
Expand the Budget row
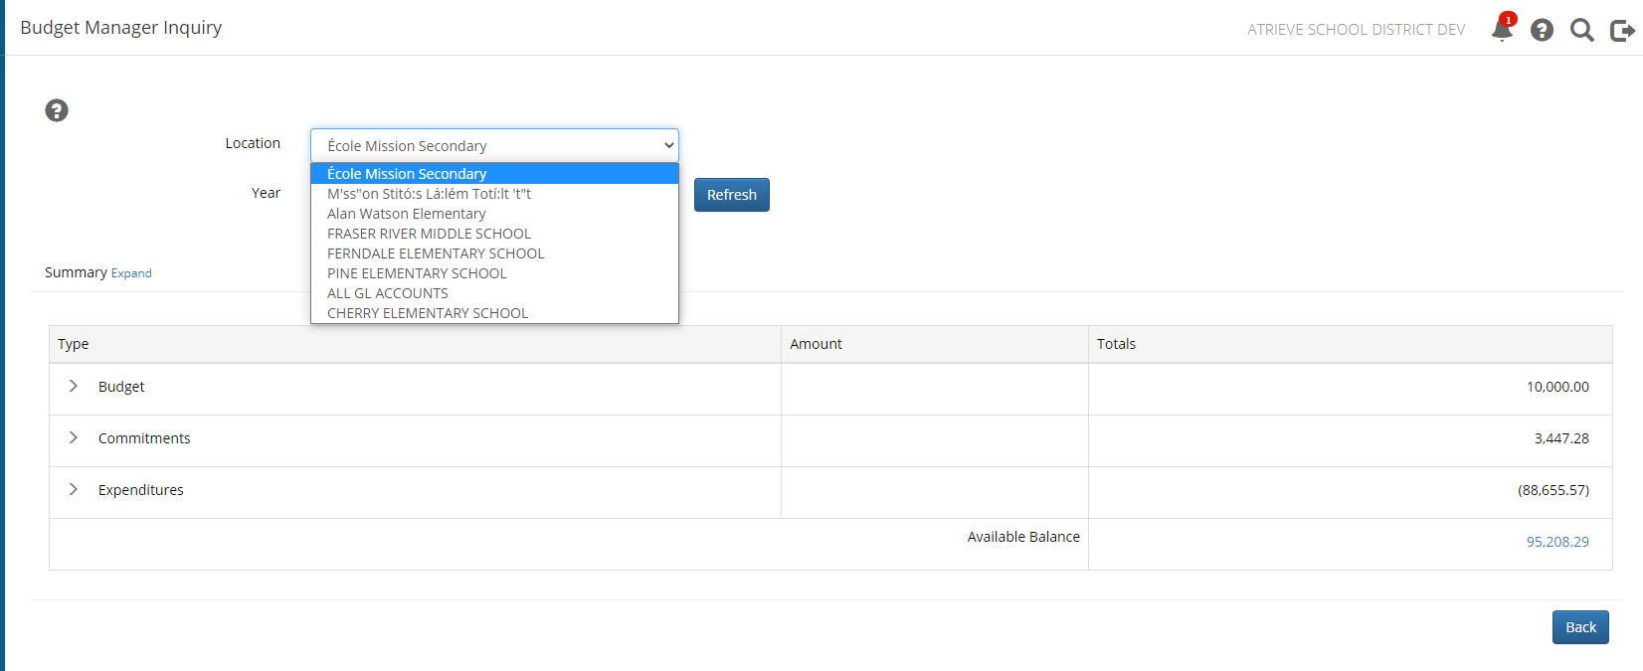tap(74, 386)
